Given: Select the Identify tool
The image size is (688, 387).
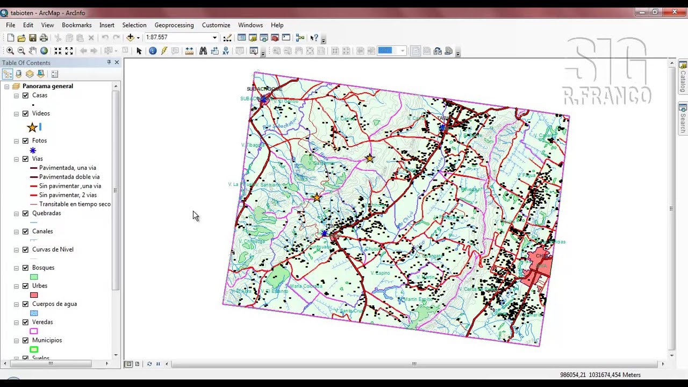Looking at the screenshot, I should coord(153,51).
